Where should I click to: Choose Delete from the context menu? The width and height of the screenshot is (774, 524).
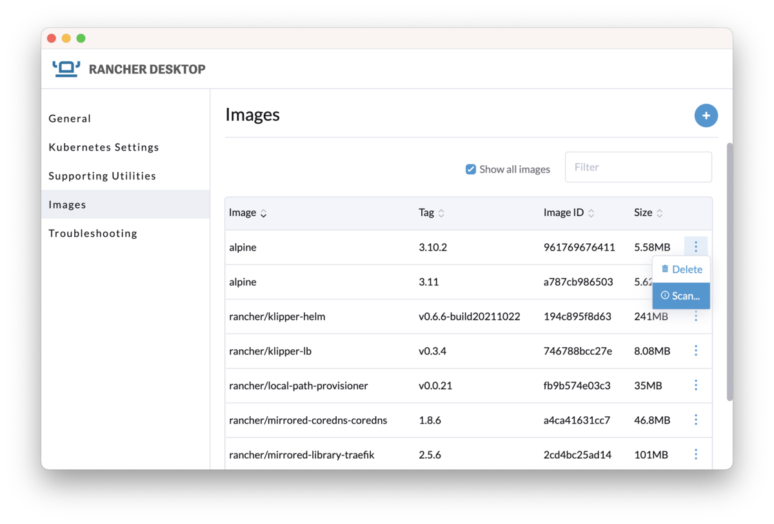click(x=681, y=269)
